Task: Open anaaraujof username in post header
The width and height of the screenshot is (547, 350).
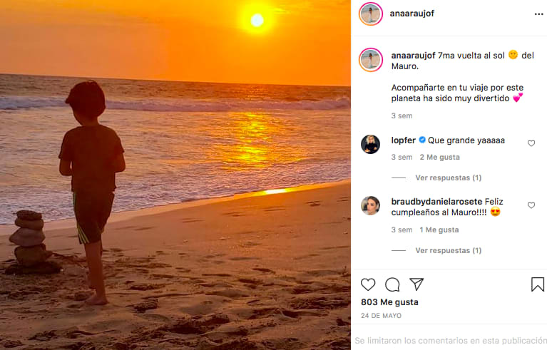Action: pos(412,14)
